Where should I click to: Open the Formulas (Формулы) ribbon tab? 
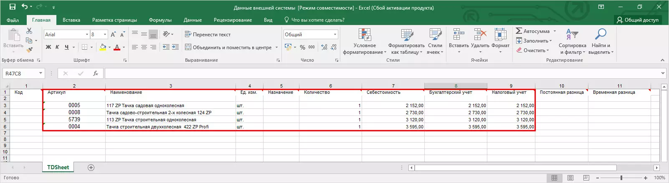(160, 20)
